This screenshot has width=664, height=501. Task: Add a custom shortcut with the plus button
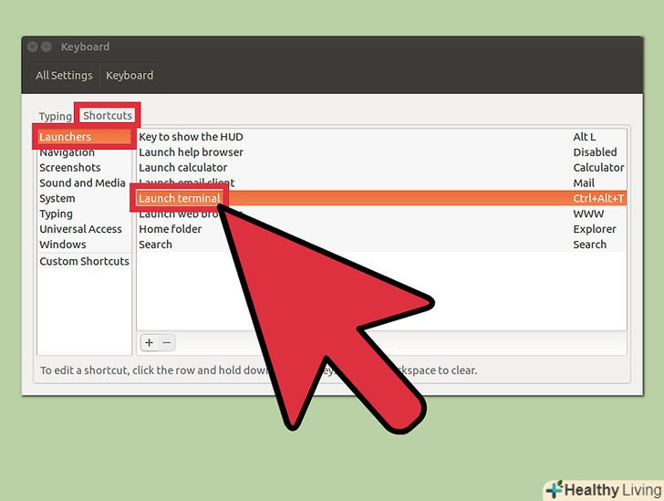(149, 342)
